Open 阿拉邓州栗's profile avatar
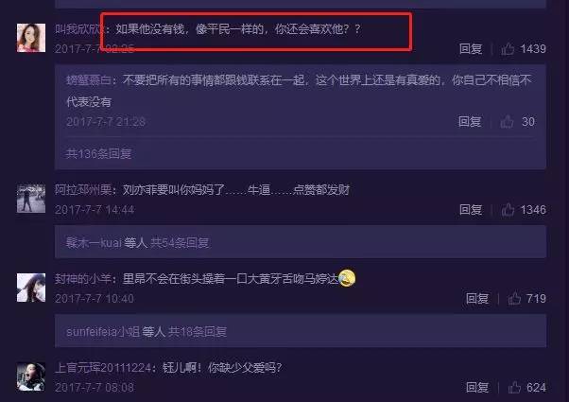The height and width of the screenshot is (402, 569). (31, 199)
